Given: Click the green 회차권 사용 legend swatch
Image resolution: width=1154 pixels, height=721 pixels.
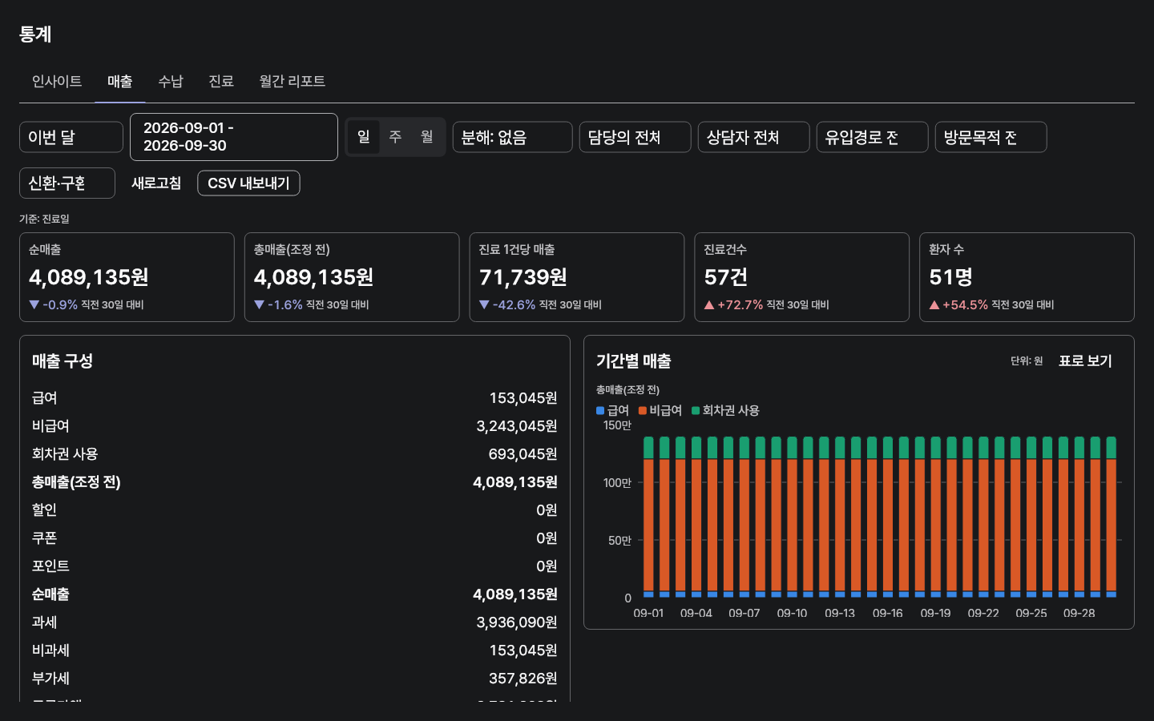Looking at the screenshot, I should click(696, 411).
